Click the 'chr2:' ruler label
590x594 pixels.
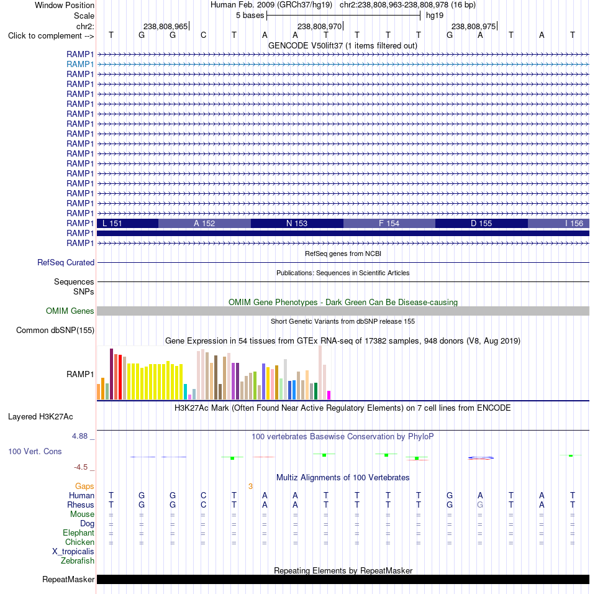point(85,27)
